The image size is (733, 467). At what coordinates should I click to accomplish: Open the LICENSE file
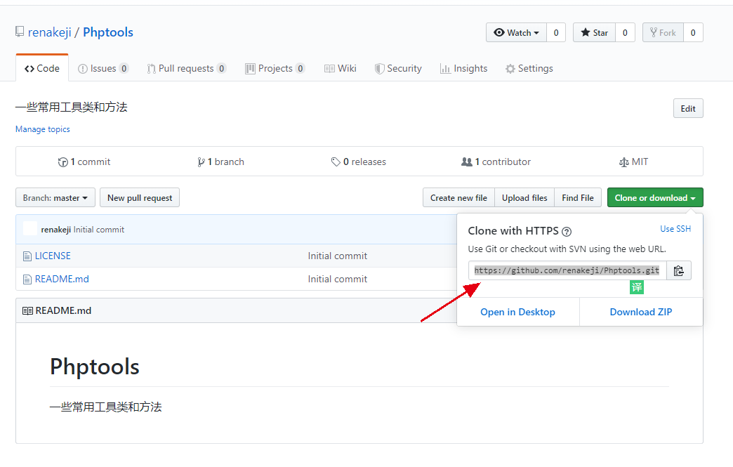coord(53,256)
